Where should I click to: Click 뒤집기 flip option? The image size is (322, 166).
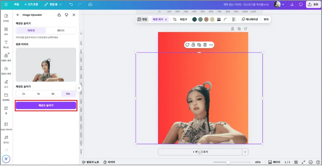[x=183, y=20]
